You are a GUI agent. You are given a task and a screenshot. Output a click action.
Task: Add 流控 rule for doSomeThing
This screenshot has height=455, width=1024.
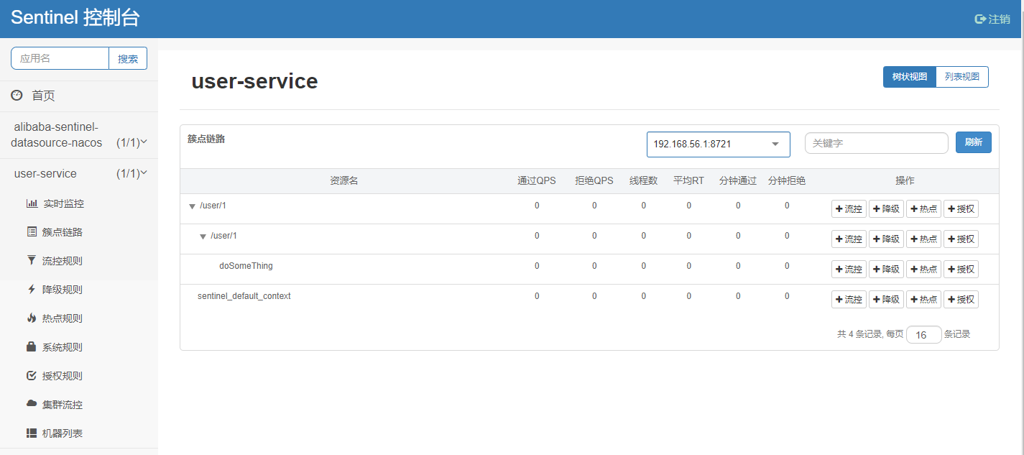click(x=849, y=269)
